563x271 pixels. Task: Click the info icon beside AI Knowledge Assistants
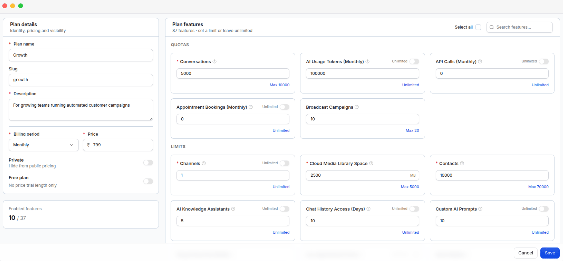[233, 209]
